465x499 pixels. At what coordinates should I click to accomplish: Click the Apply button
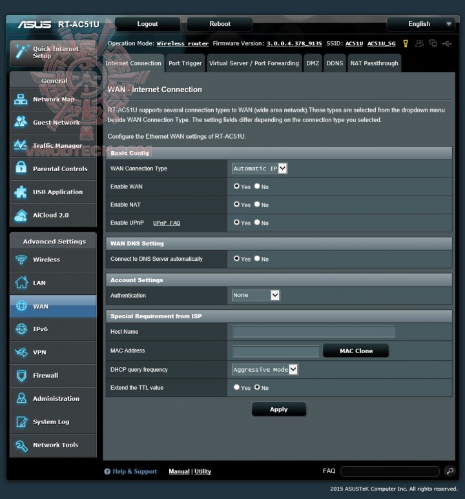279,409
